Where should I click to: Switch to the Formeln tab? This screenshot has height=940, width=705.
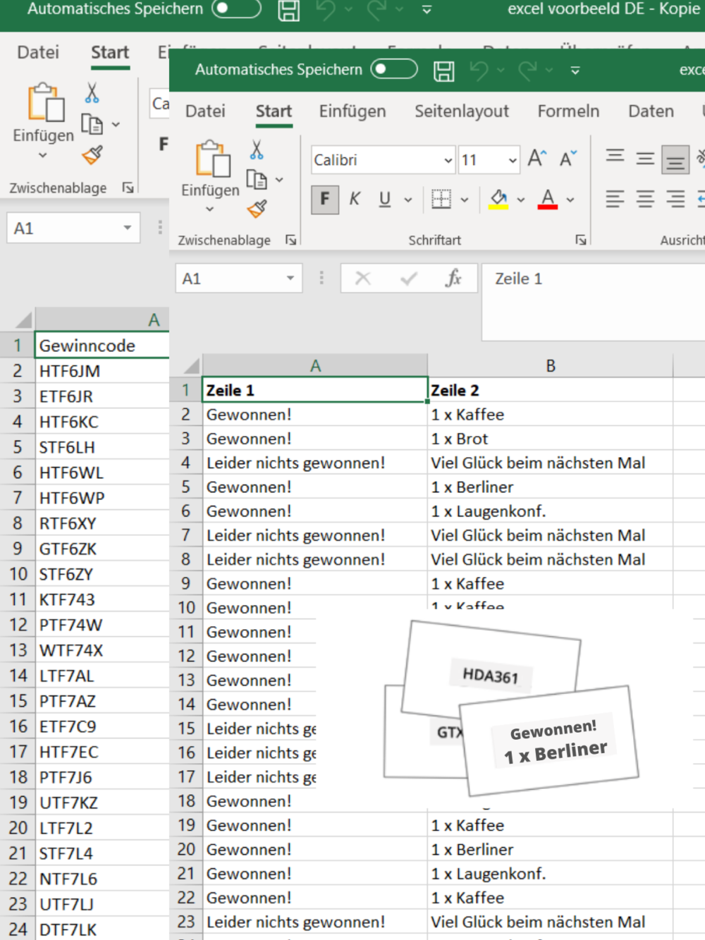pyautogui.click(x=568, y=111)
